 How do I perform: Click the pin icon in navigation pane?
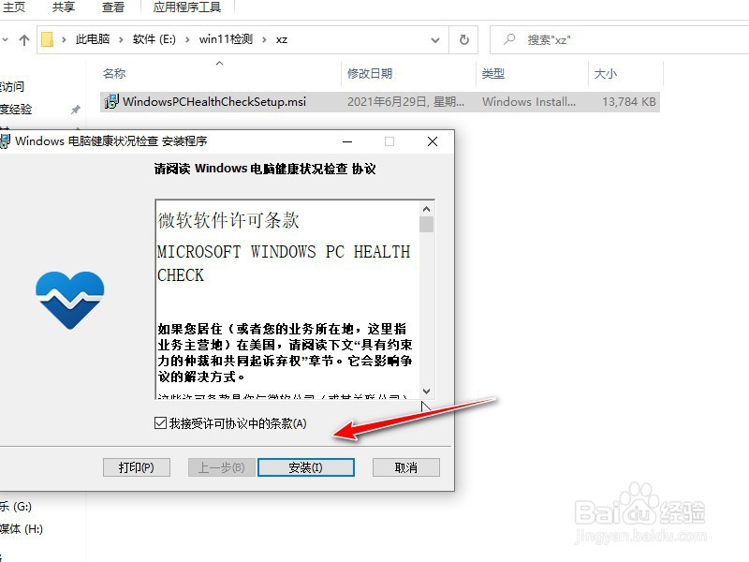pyautogui.click(x=76, y=110)
